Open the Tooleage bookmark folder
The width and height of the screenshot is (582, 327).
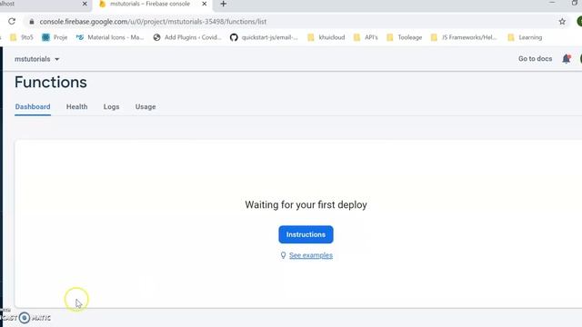(x=404, y=37)
